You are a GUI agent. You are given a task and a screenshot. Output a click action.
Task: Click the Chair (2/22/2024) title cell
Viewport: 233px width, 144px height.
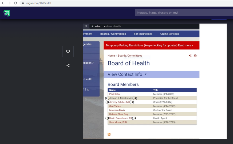pos(163,102)
